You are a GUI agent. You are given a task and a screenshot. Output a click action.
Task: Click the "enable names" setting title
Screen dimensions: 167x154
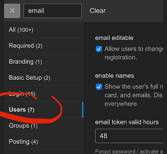[115, 76]
